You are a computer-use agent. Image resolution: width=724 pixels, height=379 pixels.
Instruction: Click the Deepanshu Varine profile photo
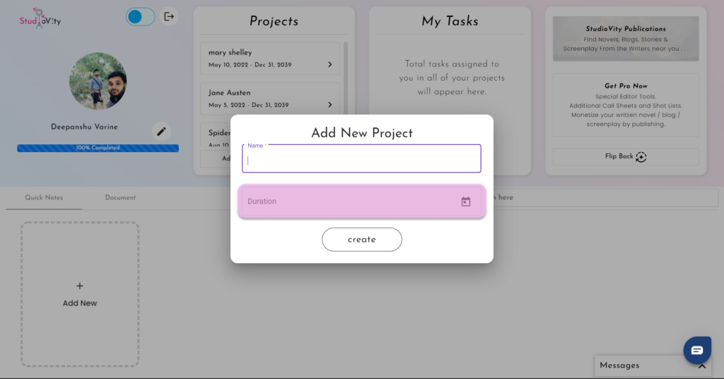pos(98,81)
